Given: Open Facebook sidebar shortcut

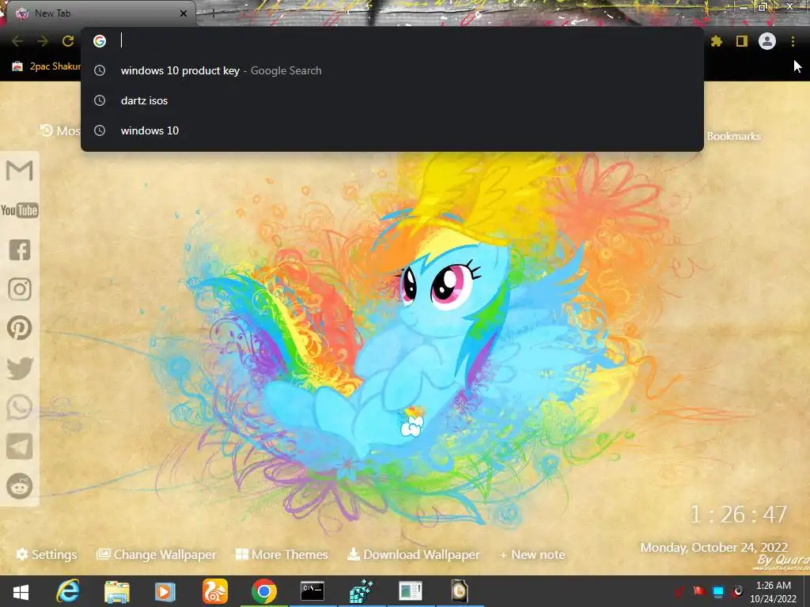Looking at the screenshot, I should coord(20,250).
